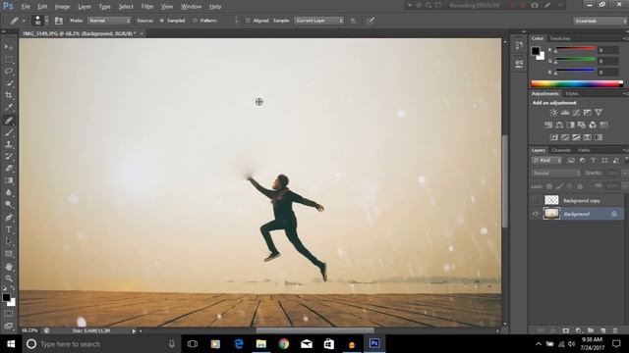Open the Filter menu
The width and height of the screenshot is (629, 353).
pyautogui.click(x=147, y=7)
